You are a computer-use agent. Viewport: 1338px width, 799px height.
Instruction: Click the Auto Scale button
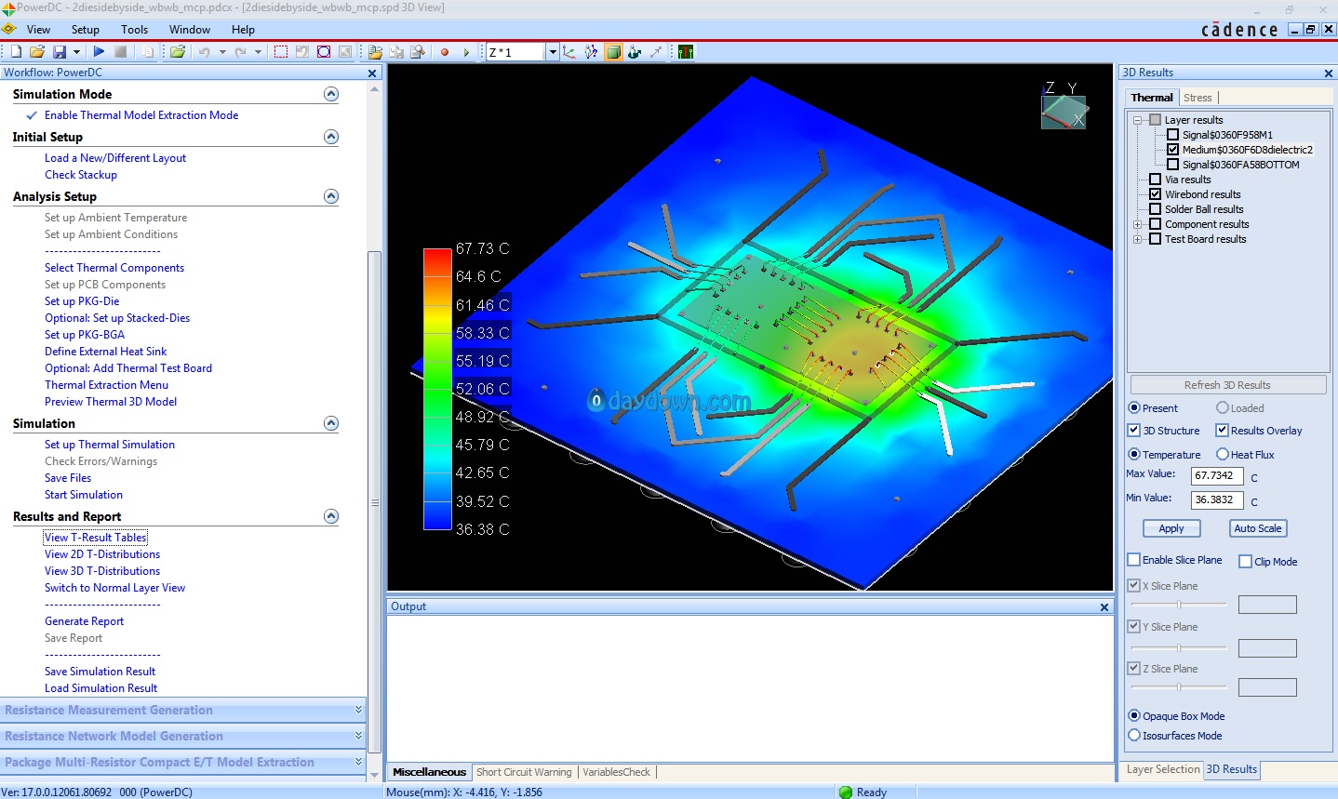[x=1258, y=528]
